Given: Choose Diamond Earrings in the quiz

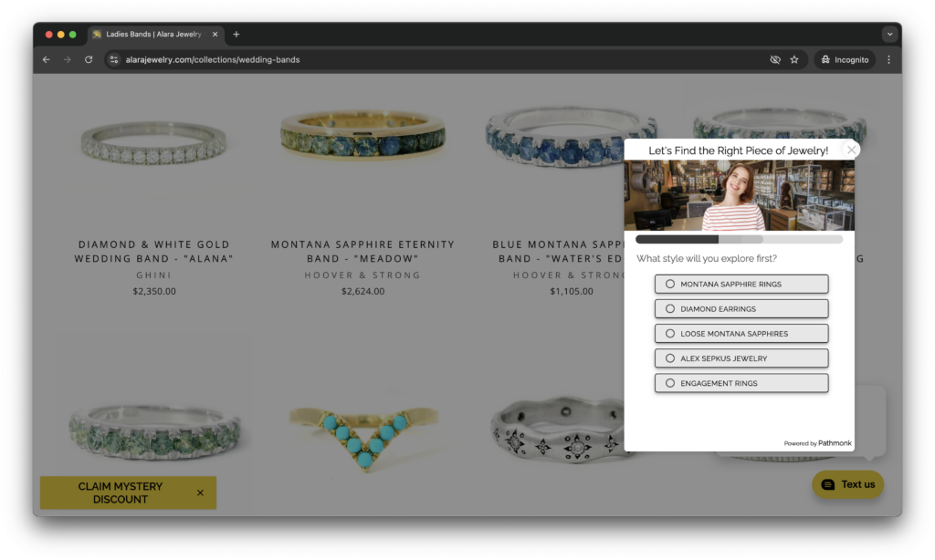Looking at the screenshot, I should point(741,308).
